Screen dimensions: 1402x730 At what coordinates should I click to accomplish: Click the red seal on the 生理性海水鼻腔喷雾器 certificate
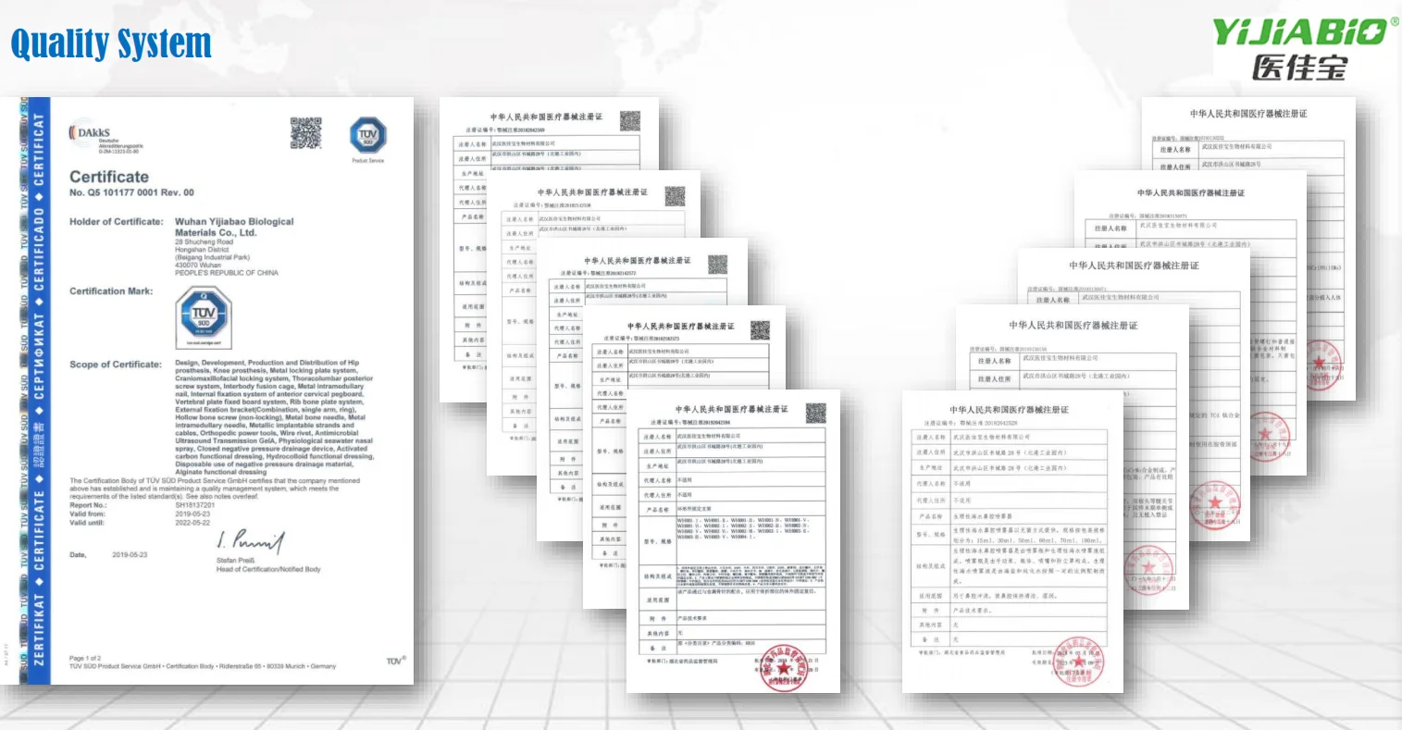pyautogui.click(x=1079, y=662)
